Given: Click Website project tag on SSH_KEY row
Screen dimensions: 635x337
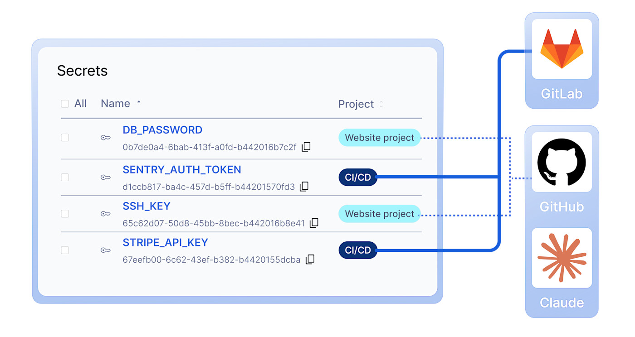Looking at the screenshot, I should [x=380, y=214].
